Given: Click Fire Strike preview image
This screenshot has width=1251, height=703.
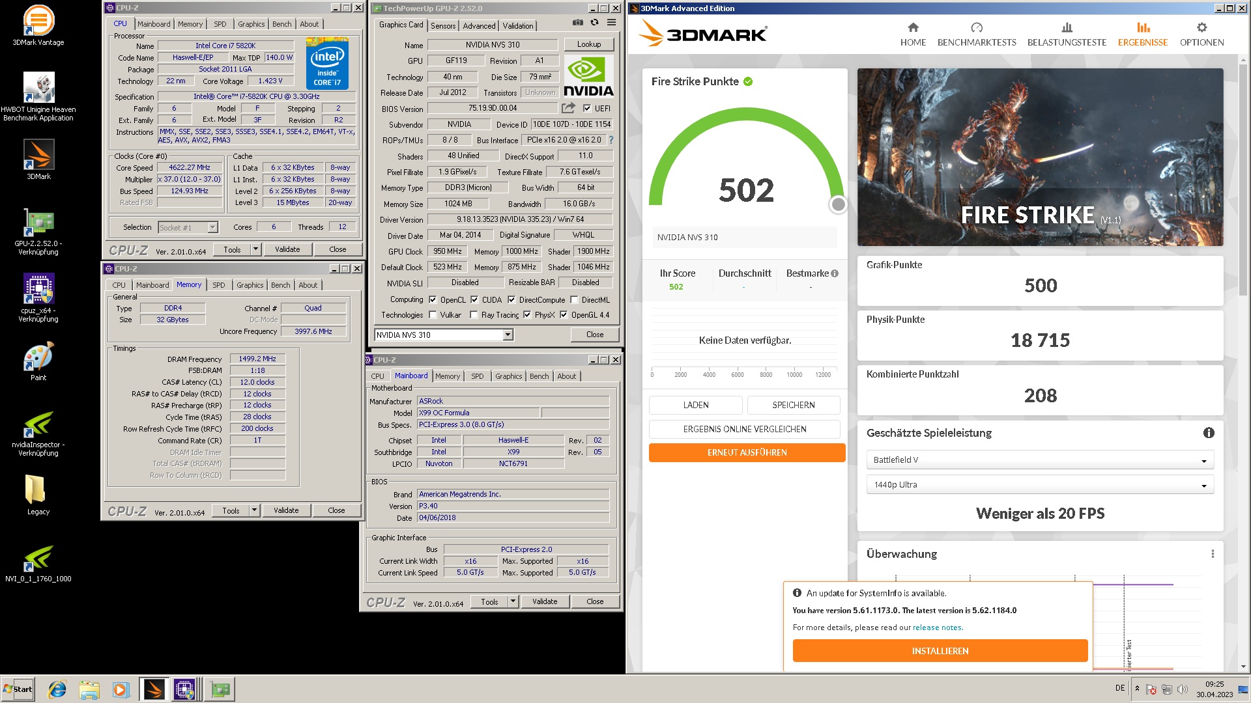Looking at the screenshot, I should pos(1040,157).
